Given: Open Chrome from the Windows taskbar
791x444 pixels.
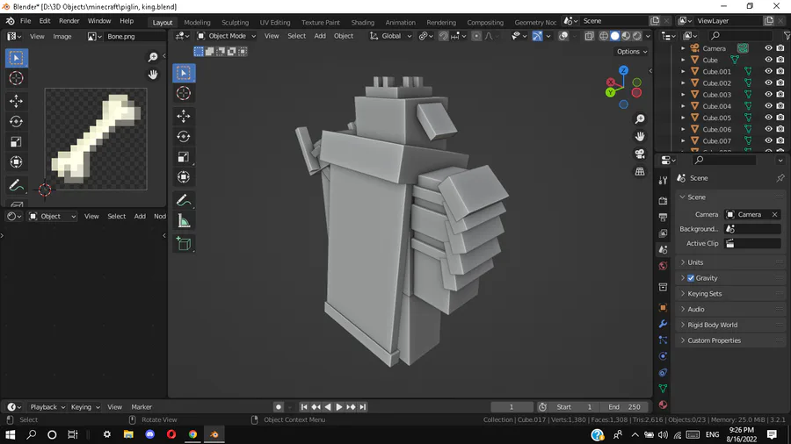Looking at the screenshot, I should tap(192, 434).
